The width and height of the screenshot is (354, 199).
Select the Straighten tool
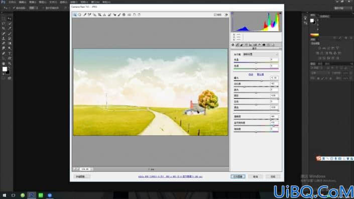pos(104,15)
